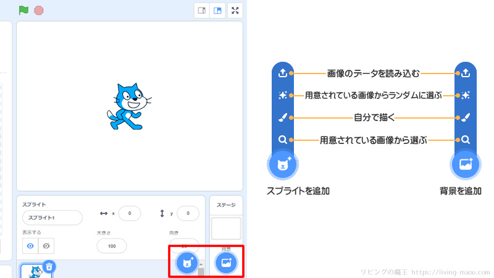The width and height of the screenshot is (494, 278).
Task: Click the y position field
Action: pyautogui.click(x=188, y=213)
